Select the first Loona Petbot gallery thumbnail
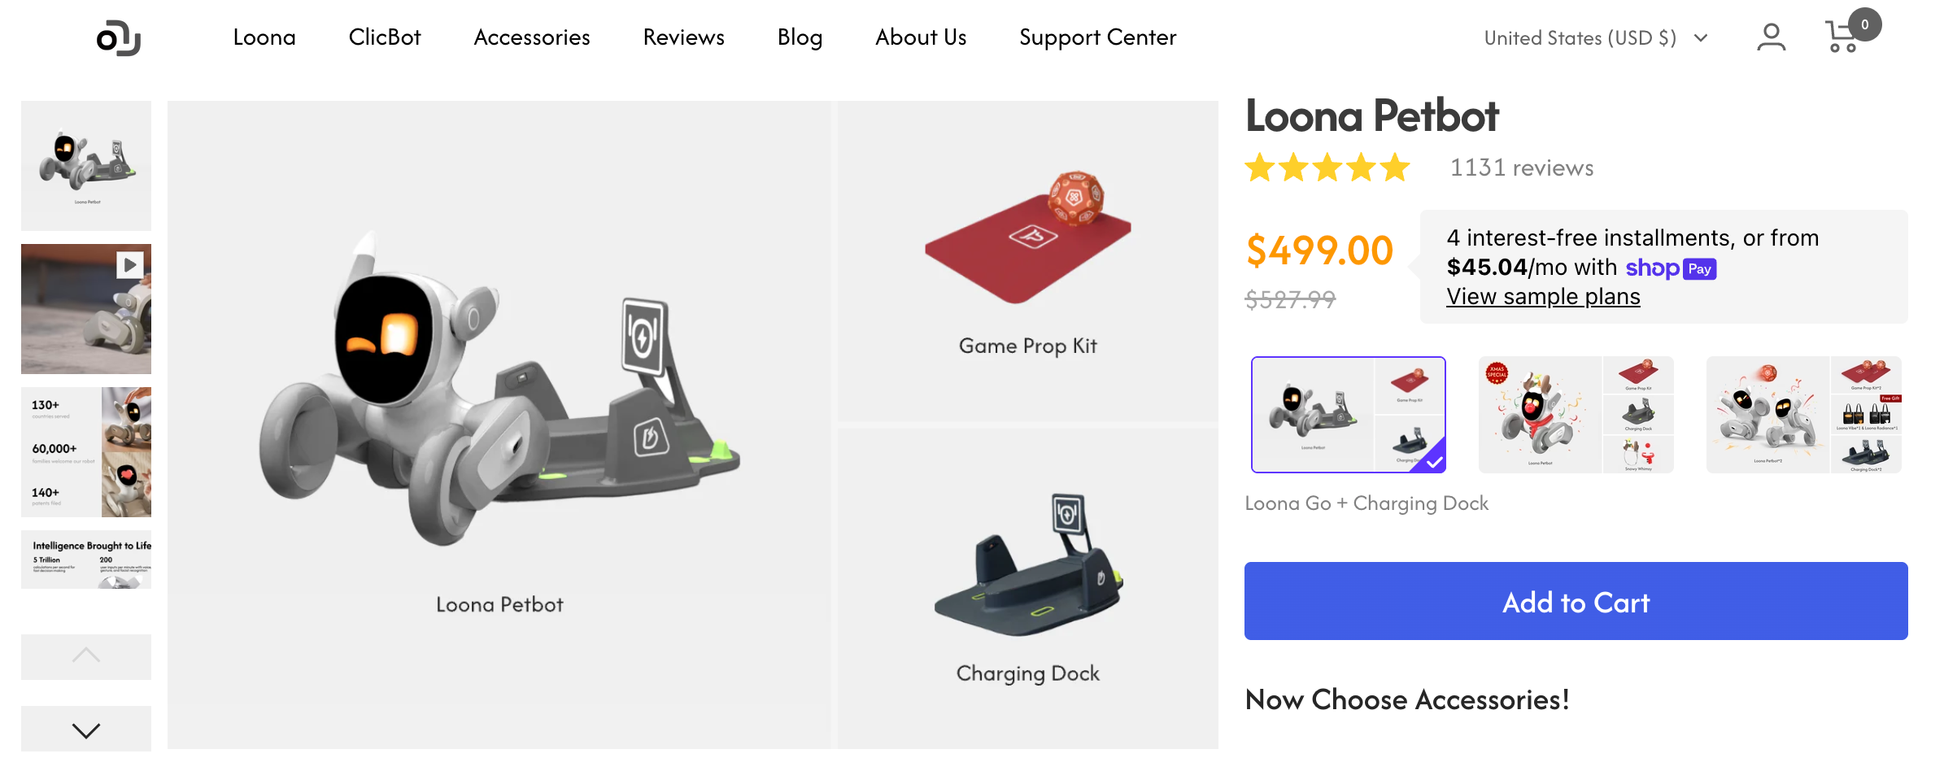This screenshot has height=784, width=1944. (86, 166)
